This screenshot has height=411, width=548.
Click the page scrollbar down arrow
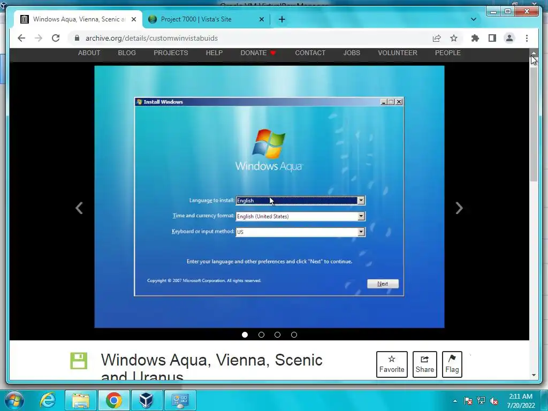pos(534,375)
